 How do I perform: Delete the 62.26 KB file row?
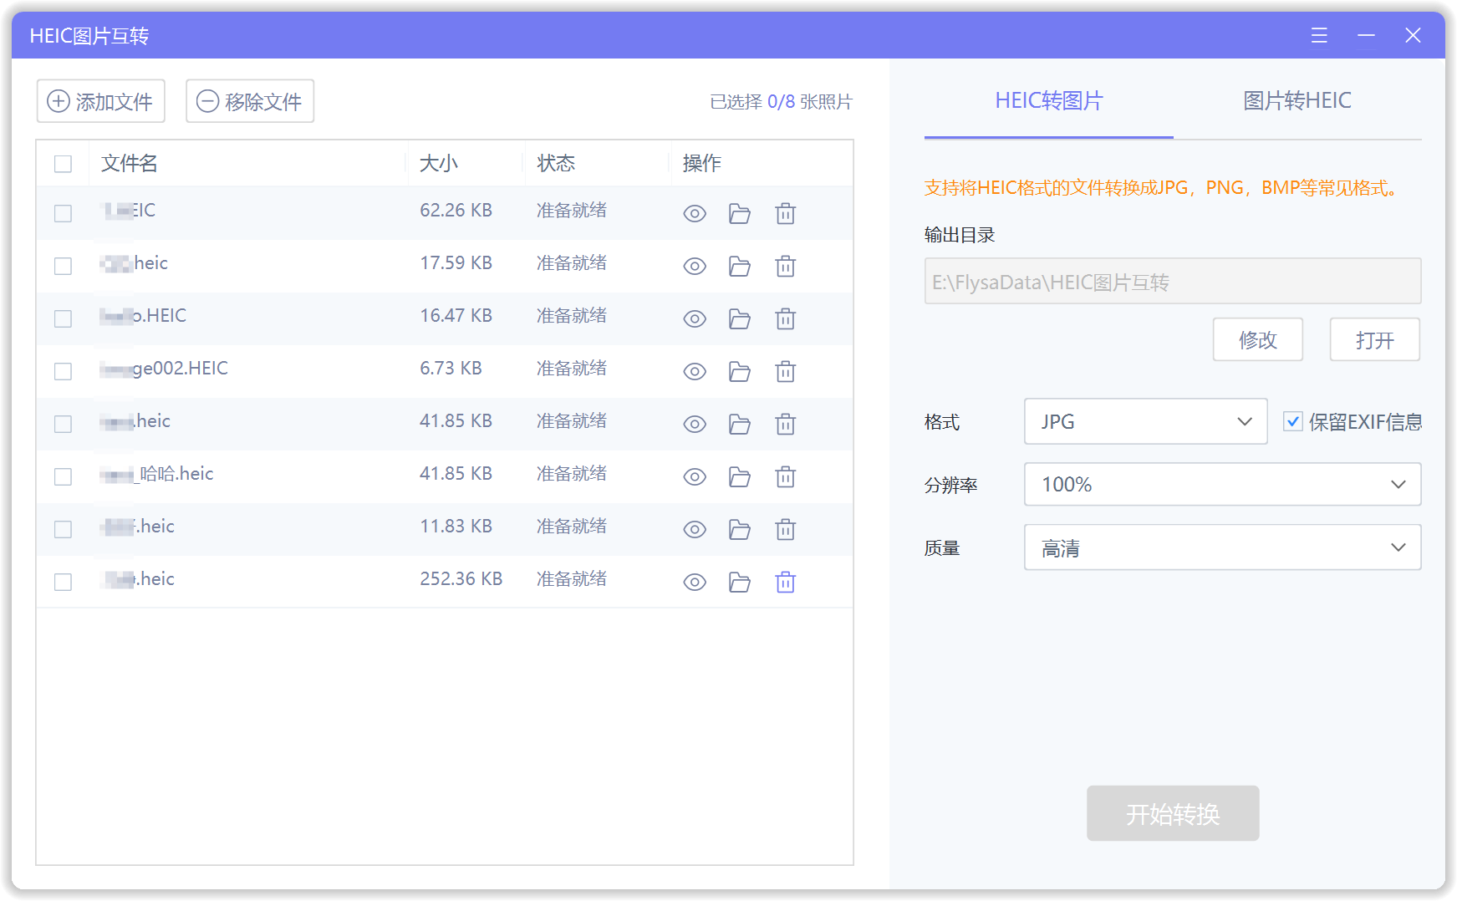tap(785, 214)
